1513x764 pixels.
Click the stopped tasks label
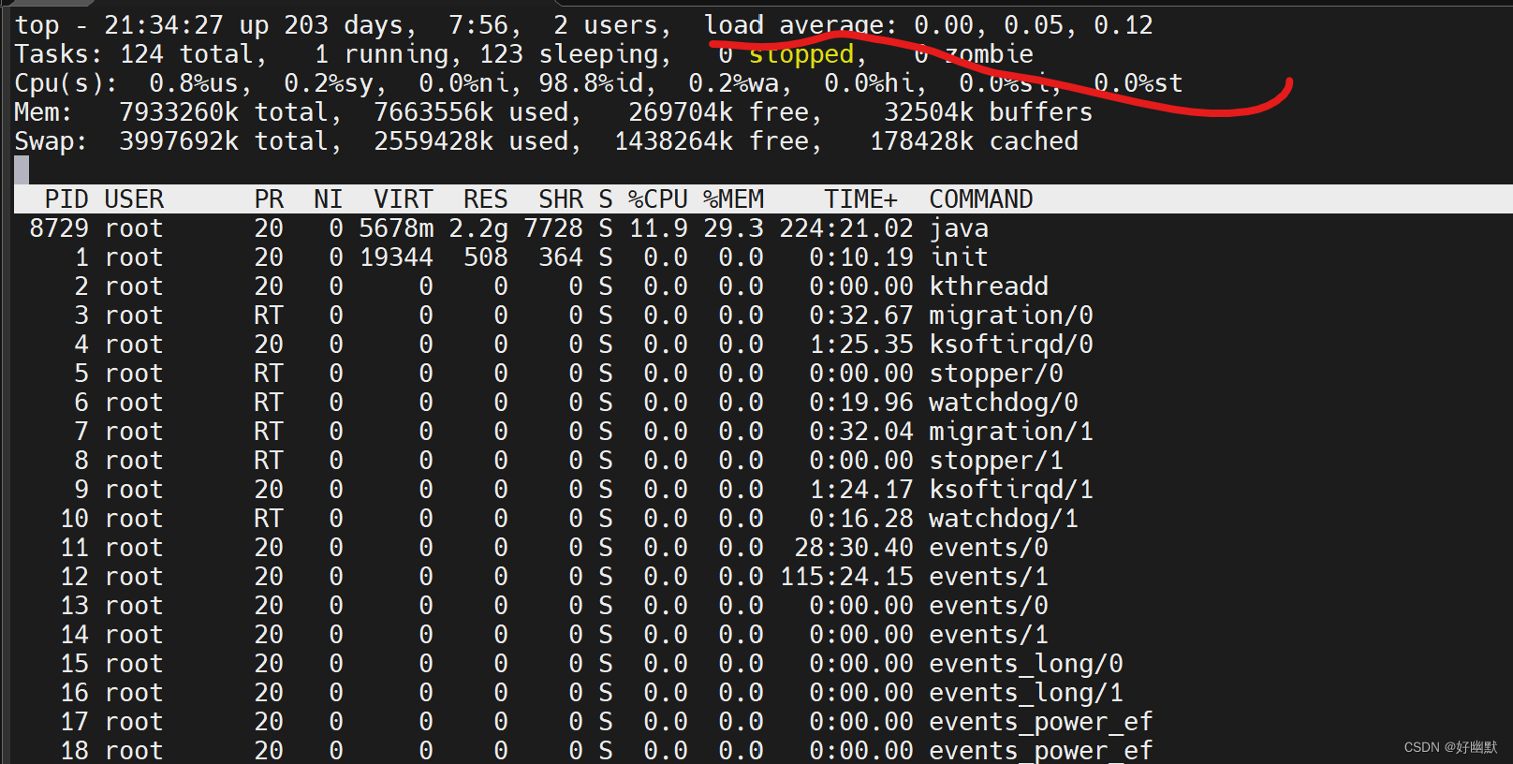point(801,54)
